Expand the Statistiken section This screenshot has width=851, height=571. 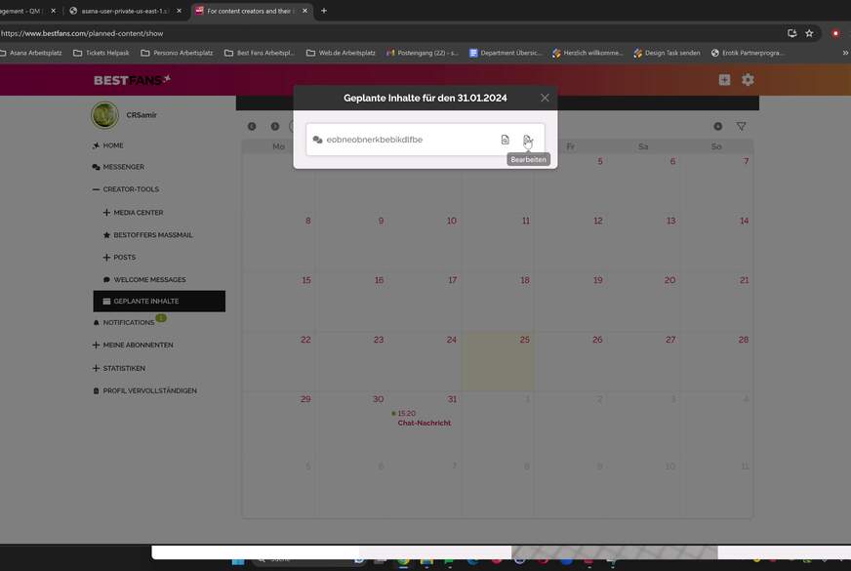point(96,368)
